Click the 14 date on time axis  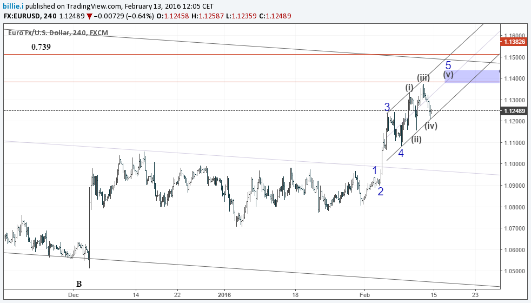click(136, 295)
